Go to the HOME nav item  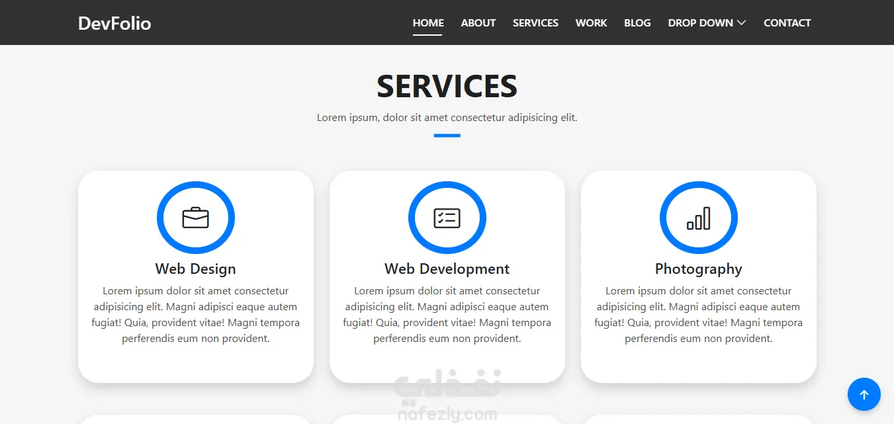click(x=428, y=22)
